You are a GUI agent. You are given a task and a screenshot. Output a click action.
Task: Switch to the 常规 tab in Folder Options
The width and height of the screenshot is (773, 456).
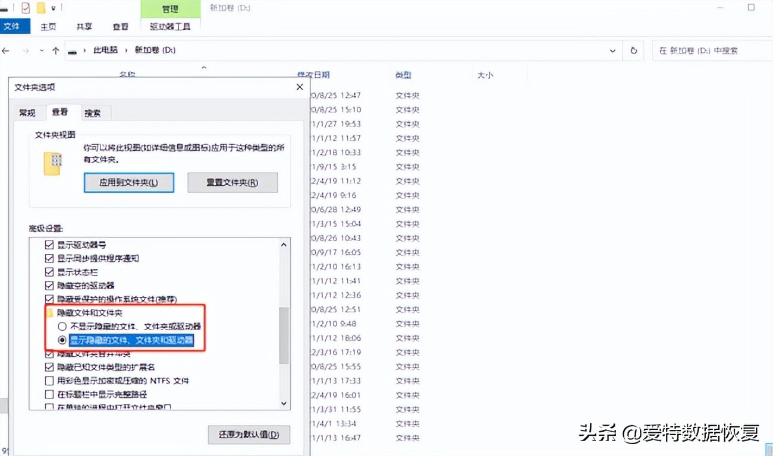pyautogui.click(x=27, y=112)
